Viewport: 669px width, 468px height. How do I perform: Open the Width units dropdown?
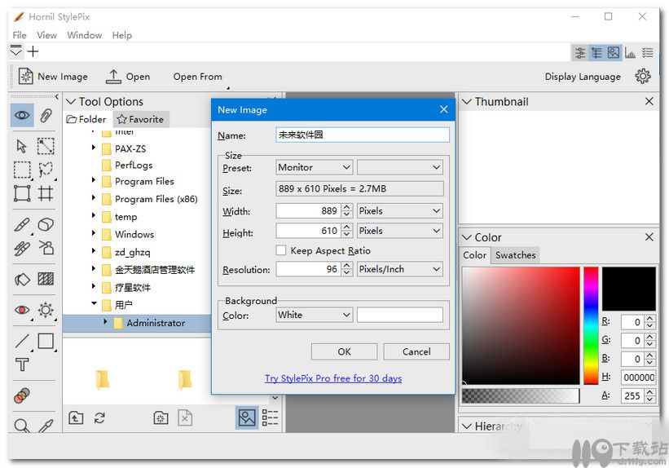400,210
